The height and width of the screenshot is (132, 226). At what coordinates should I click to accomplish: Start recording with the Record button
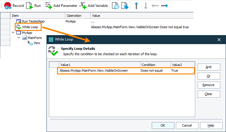click(14, 5)
